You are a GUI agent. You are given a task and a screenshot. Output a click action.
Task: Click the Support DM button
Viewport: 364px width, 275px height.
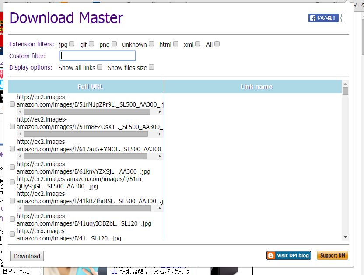332,255
